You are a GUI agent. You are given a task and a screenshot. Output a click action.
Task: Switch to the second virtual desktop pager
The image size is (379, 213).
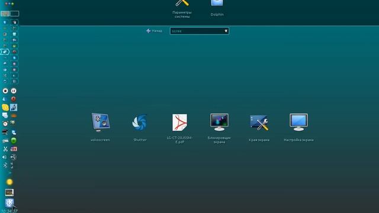(14, 14)
